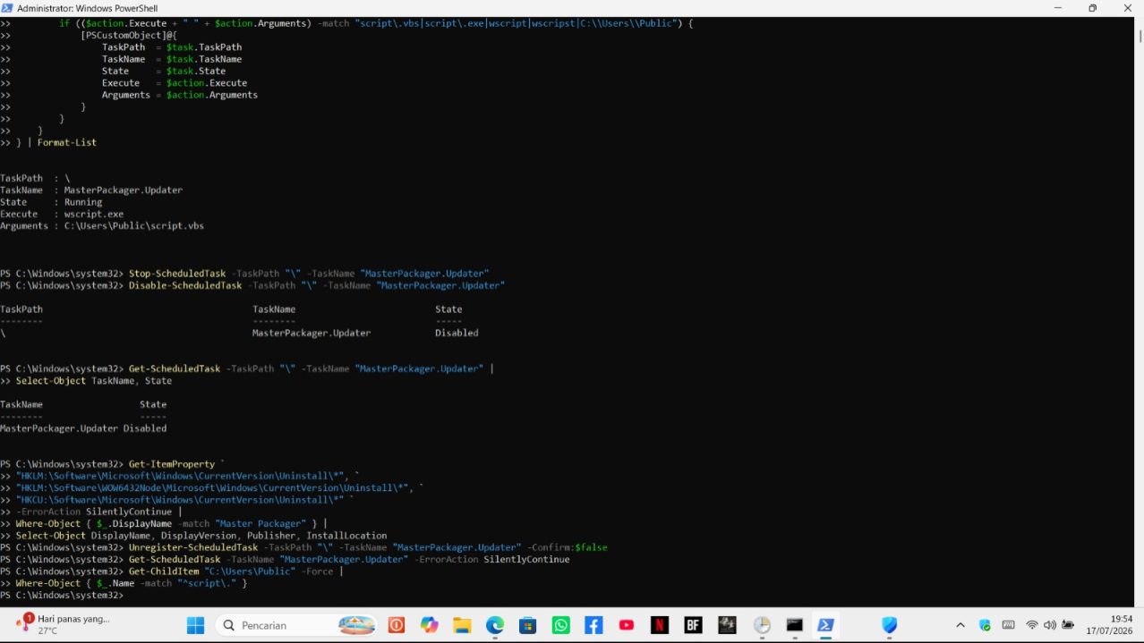Click the 'Execute = $action.Execute' line
The width and height of the screenshot is (1144, 643).
(175, 83)
